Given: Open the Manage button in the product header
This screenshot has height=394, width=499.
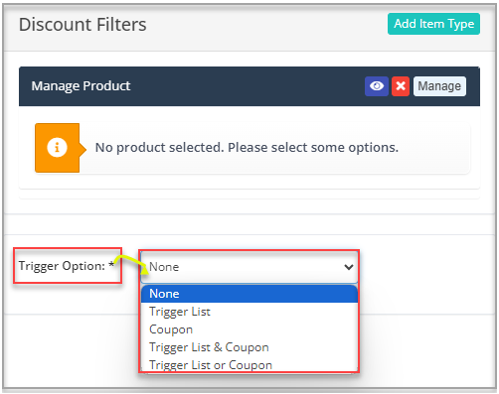Looking at the screenshot, I should click(439, 86).
